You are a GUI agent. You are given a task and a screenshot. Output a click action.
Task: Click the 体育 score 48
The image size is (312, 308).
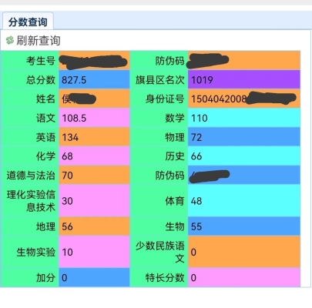pyautogui.click(x=196, y=201)
